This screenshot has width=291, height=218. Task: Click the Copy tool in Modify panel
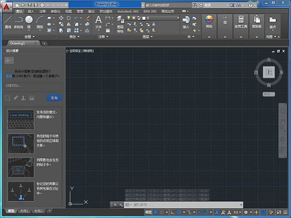click(61, 24)
